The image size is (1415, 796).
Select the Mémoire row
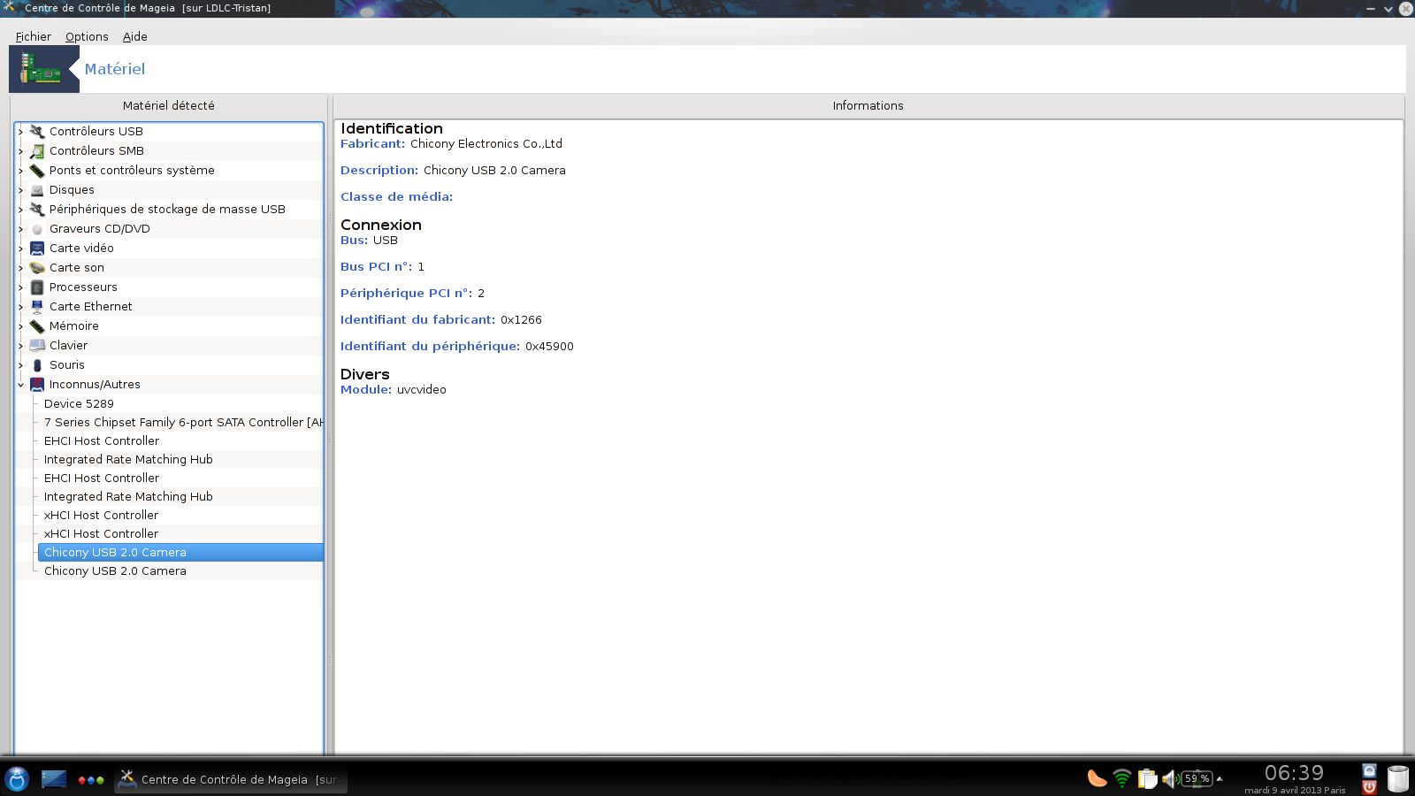(169, 326)
